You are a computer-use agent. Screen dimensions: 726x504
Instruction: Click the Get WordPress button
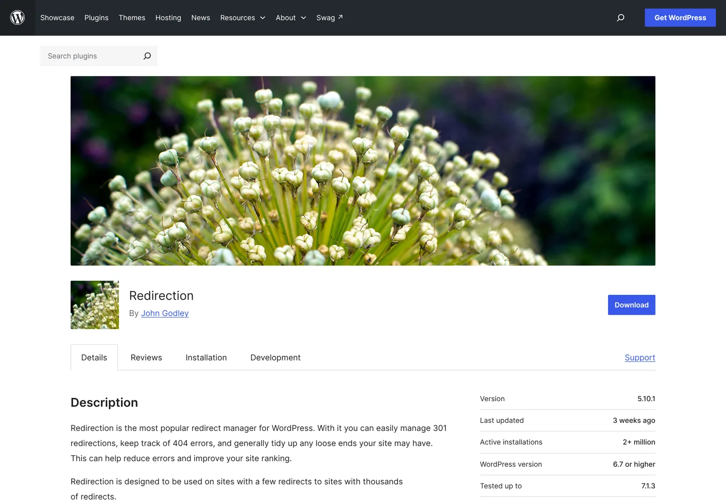680,18
